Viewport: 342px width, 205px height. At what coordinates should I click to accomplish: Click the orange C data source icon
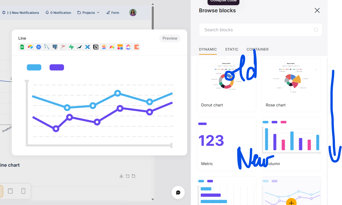137,47
